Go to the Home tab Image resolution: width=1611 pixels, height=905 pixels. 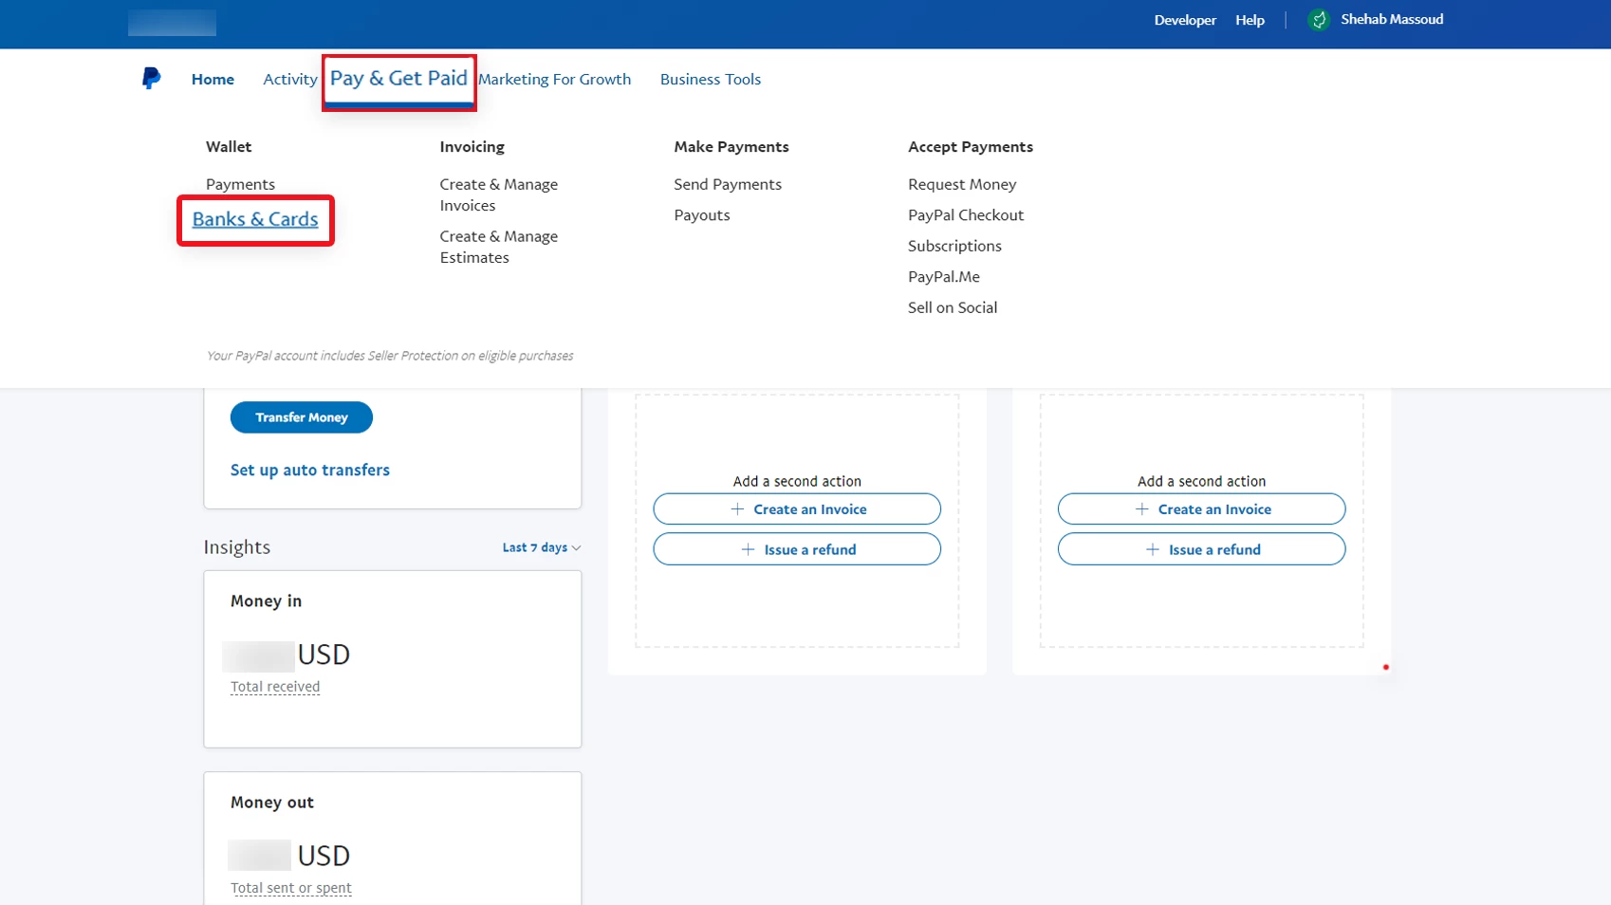coord(213,80)
